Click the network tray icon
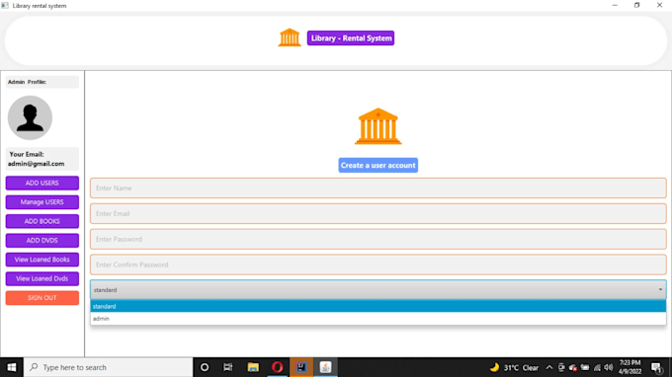The height and width of the screenshot is (377, 672). coord(597,367)
